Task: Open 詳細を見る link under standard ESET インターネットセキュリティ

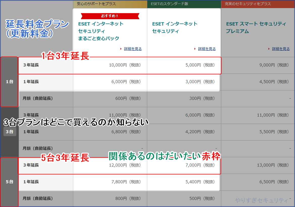Action: coord(207,49)
